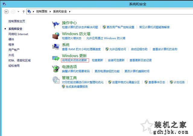193x136 pixels.
Task: Click 查看事件日志 link
Action: [157, 82]
